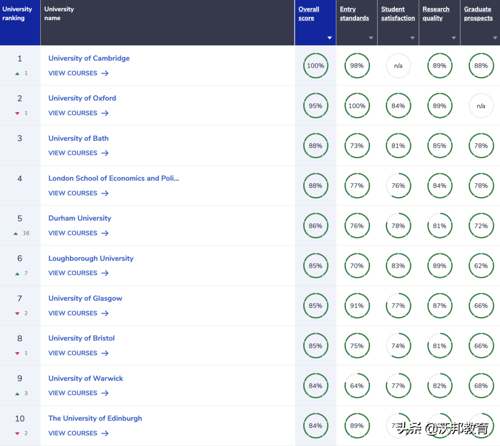View courses for Loughborough University
Screen dimensions: 500x446
(78, 273)
